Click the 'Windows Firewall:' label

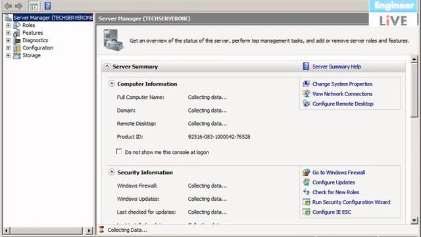pyautogui.click(x=137, y=186)
